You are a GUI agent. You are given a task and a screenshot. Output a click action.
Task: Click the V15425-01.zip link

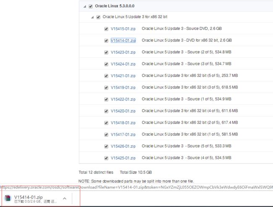(x=123, y=158)
